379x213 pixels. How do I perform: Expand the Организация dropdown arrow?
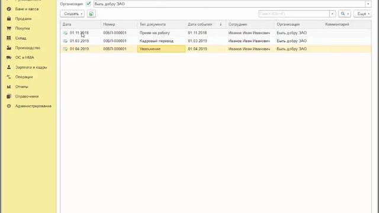coord(368,4)
